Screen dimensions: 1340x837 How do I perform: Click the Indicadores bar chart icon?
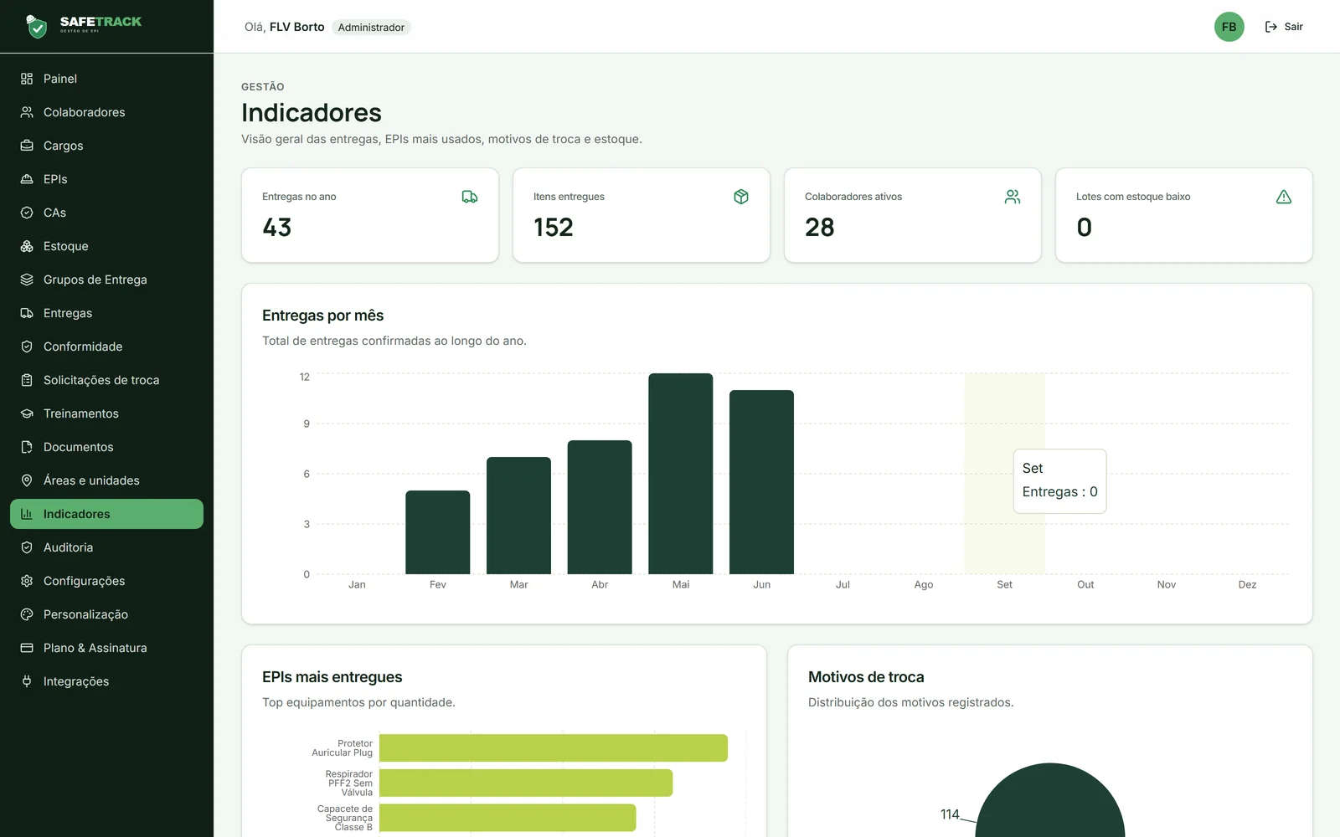tap(27, 514)
